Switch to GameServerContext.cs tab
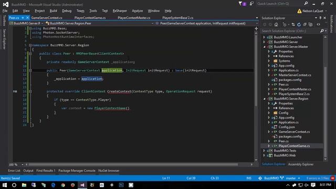This screenshot has height=189, width=336. [47, 18]
